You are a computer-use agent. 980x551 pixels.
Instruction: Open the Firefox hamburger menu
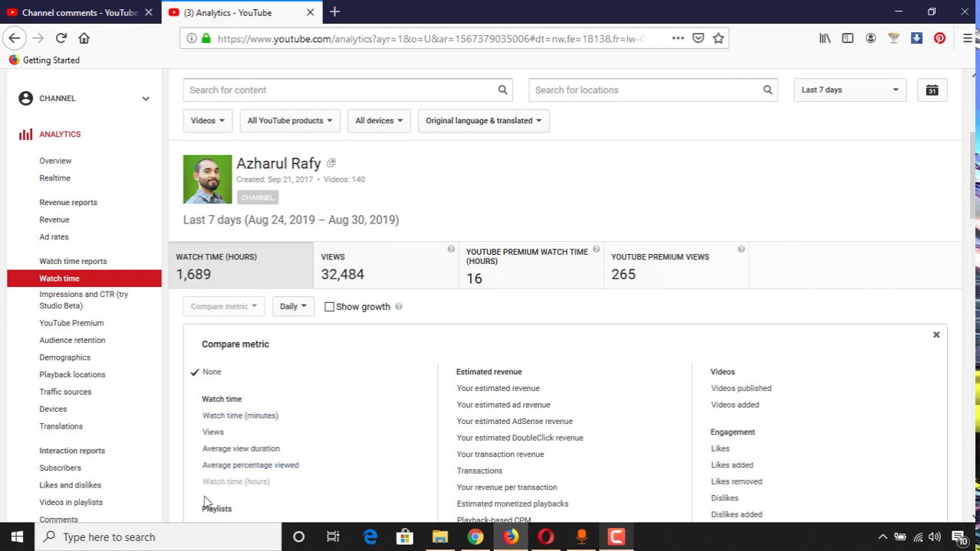point(968,38)
